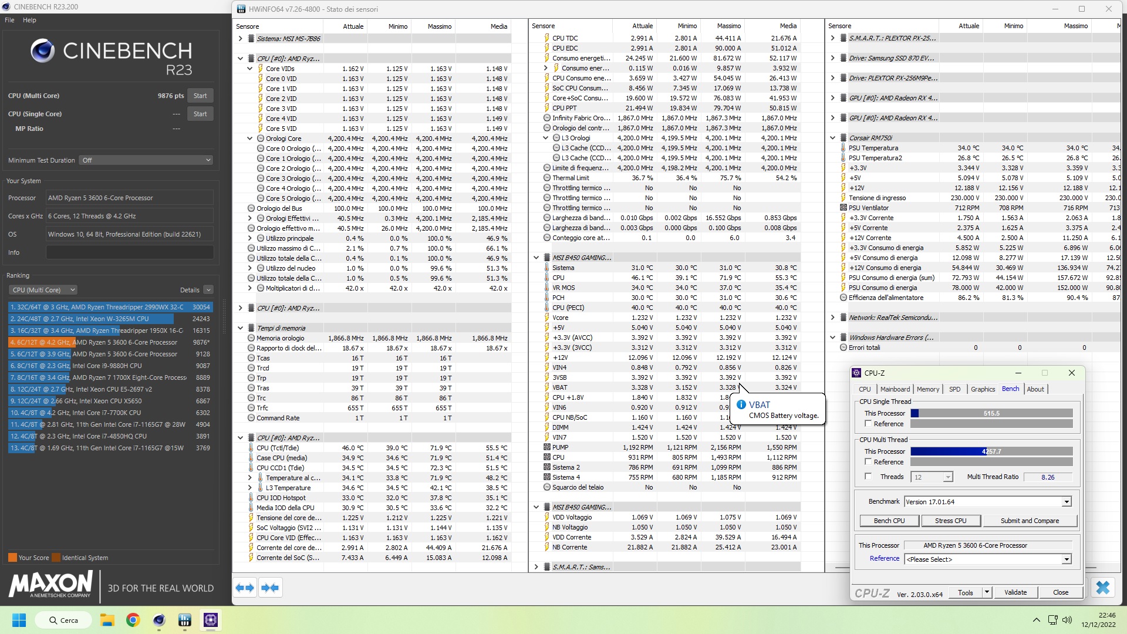This screenshot has height=634, width=1127.
Task: Open the Minimum Test Duration dropdown
Action: coord(146,160)
